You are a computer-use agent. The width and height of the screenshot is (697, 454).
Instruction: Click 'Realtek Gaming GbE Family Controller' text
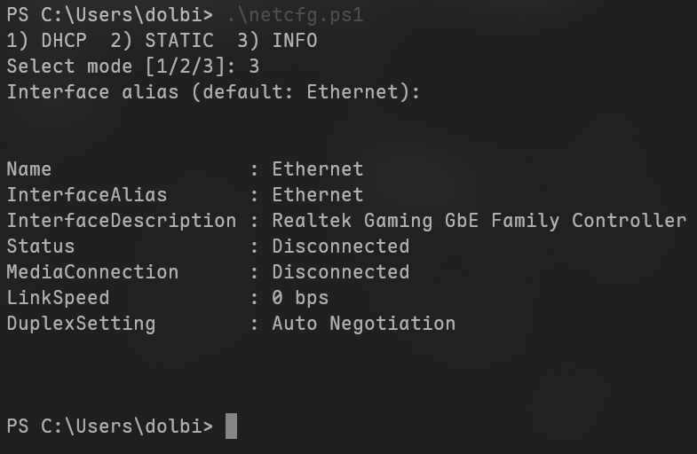point(479,221)
